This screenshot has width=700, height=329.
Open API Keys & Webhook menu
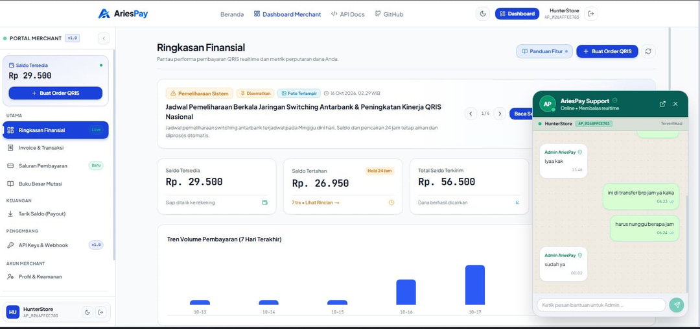55,245
